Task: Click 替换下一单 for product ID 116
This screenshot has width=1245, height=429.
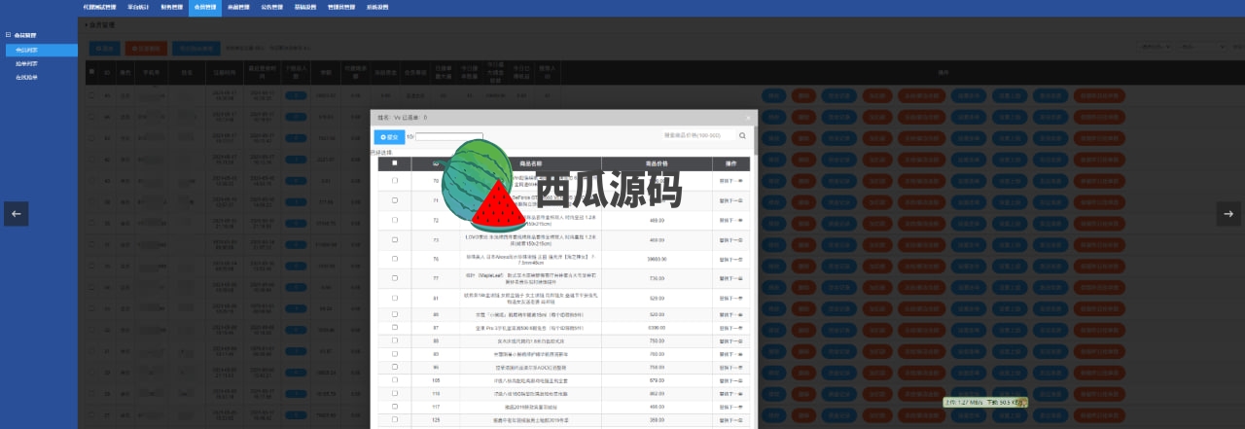Action: pyautogui.click(x=730, y=393)
